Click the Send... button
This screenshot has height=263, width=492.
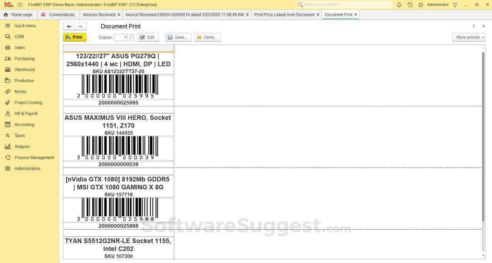[x=208, y=37]
